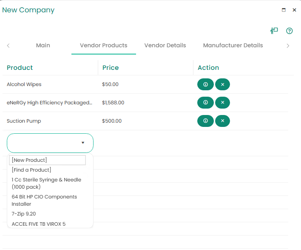
Task: Pick 1 Cc Sterile Syringe & Needle option
Action: coord(46,183)
